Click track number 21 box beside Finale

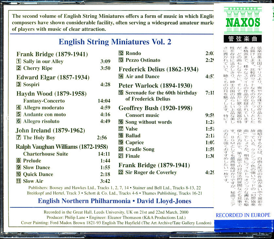[121, 156]
